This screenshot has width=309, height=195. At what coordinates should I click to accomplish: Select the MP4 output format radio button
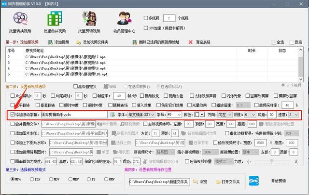coord(13,179)
